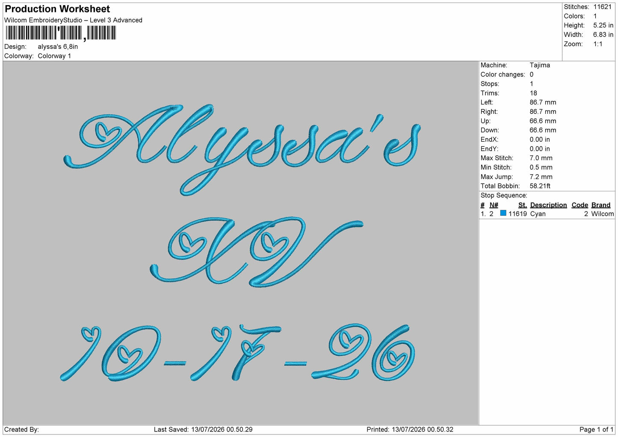
Task: Click the Height value '5.25 in'
Action: click(x=603, y=25)
